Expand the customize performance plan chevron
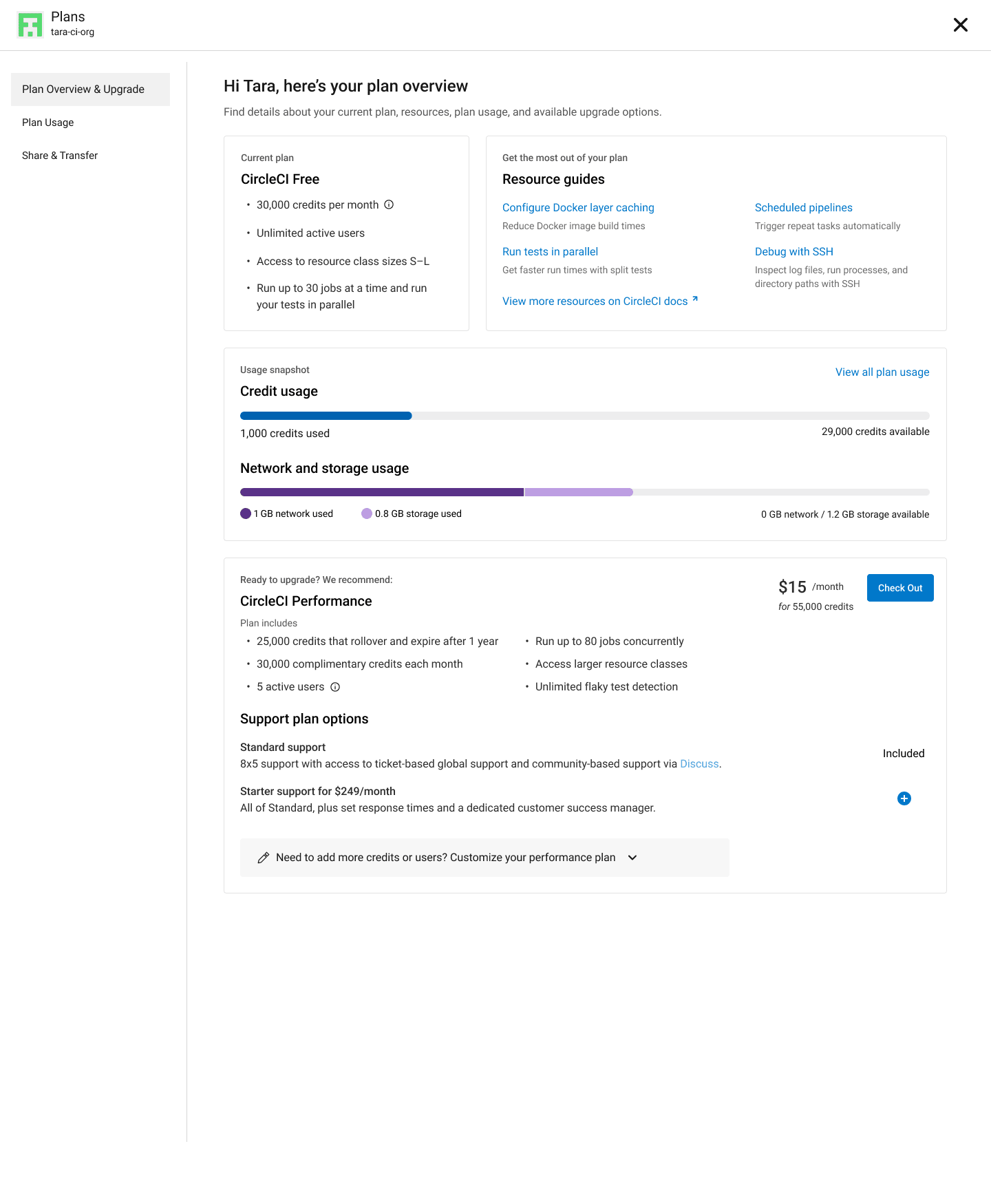This screenshot has height=1197, width=991. point(632,858)
